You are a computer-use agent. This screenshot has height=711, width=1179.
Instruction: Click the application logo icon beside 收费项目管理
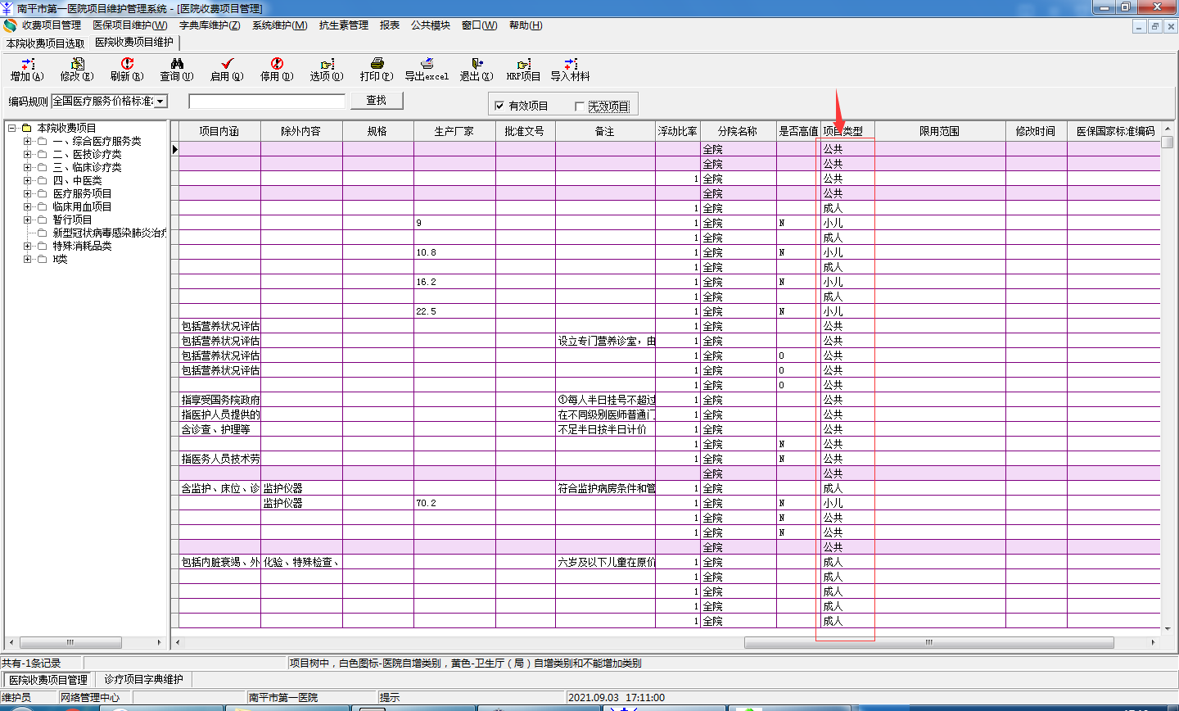[x=10, y=25]
